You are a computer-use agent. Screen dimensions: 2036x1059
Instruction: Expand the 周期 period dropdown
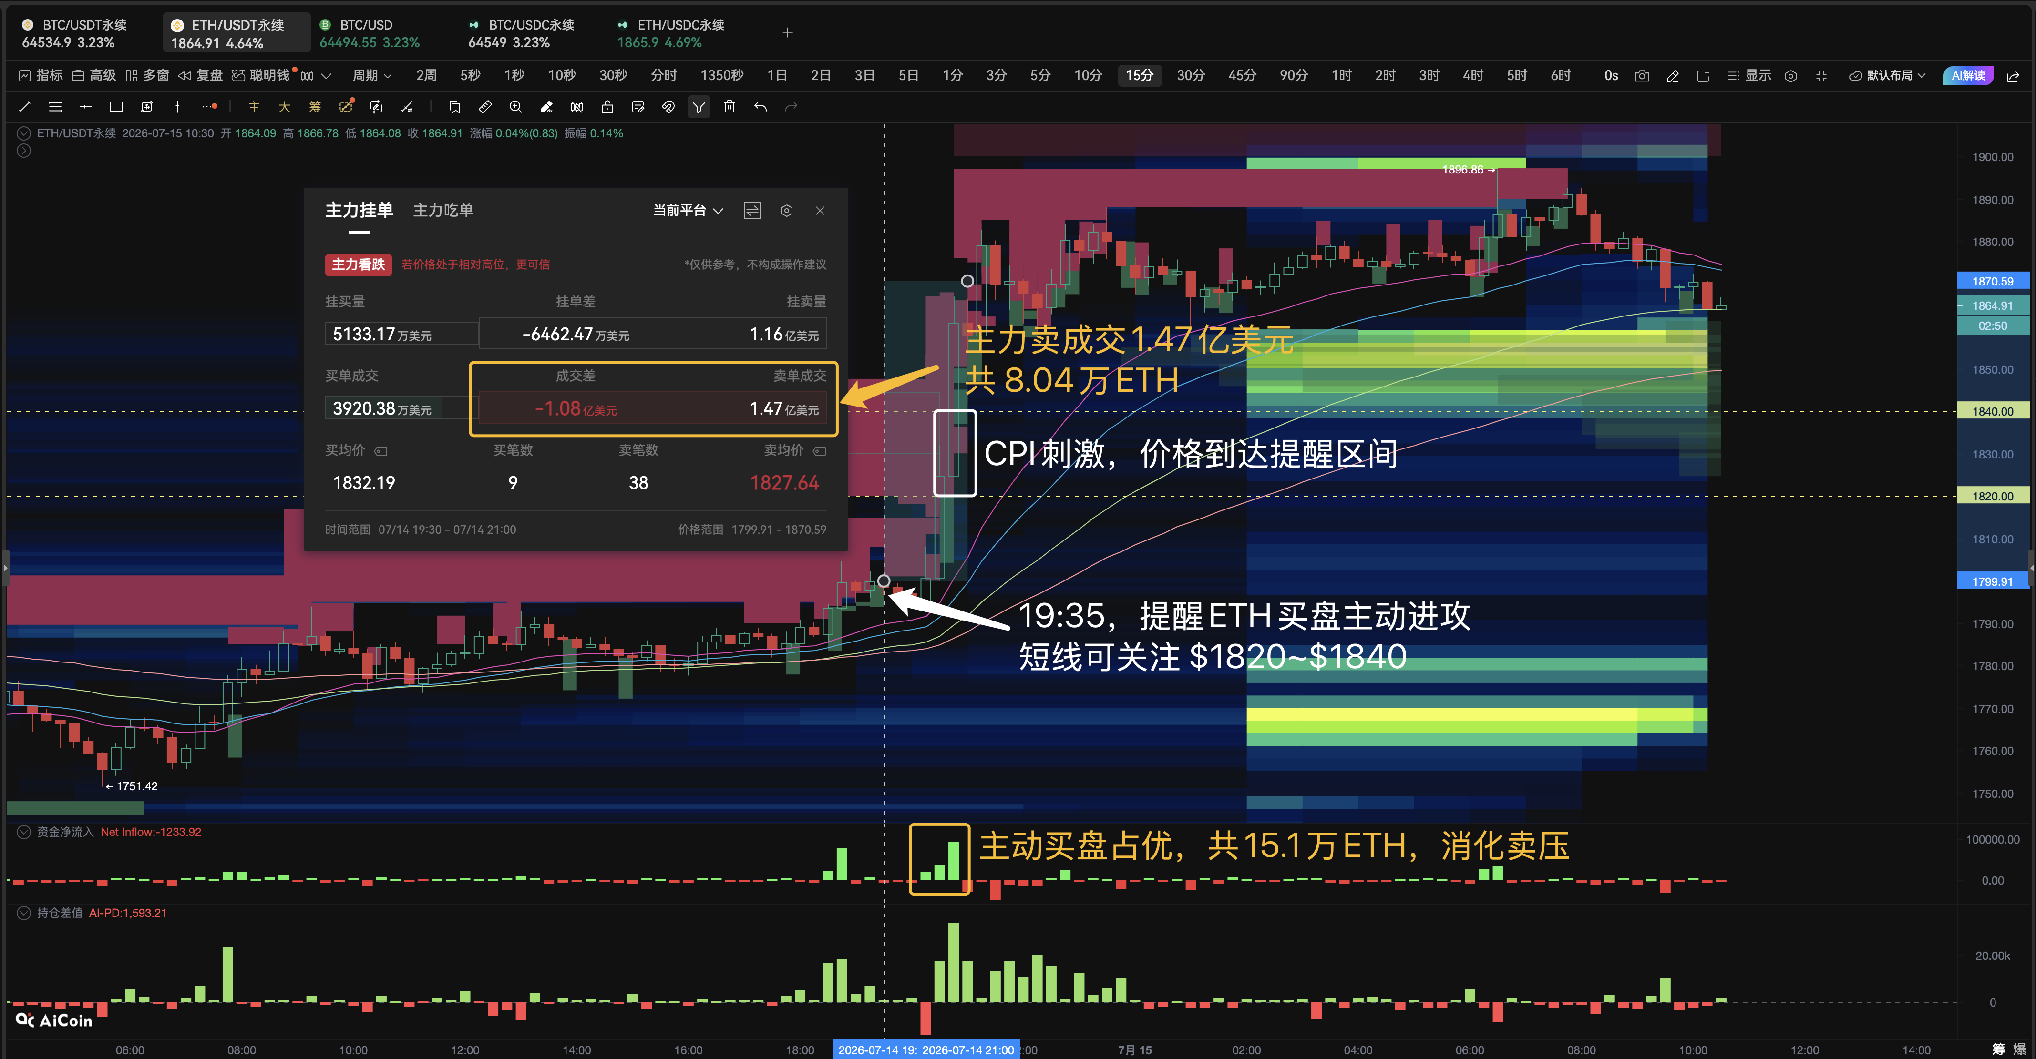[x=372, y=75]
